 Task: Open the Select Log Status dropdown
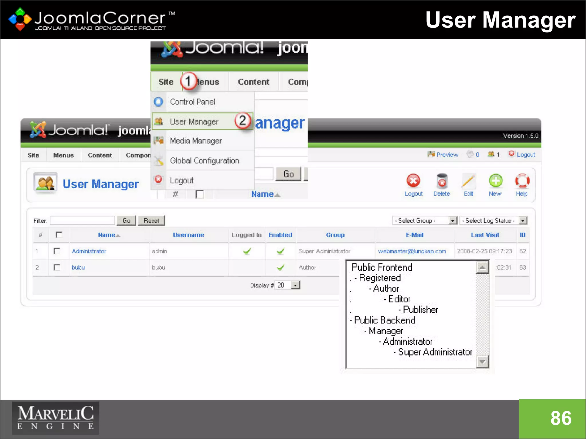493,221
